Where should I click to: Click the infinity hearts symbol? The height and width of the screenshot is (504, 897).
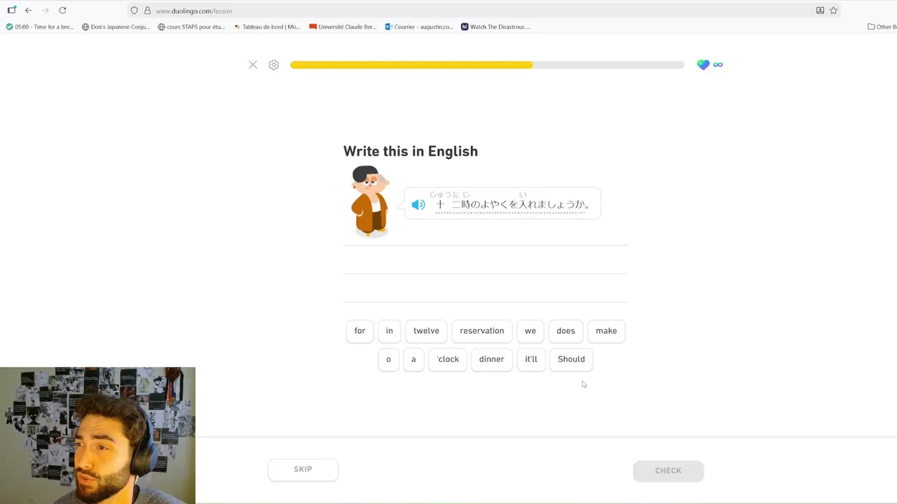click(718, 64)
